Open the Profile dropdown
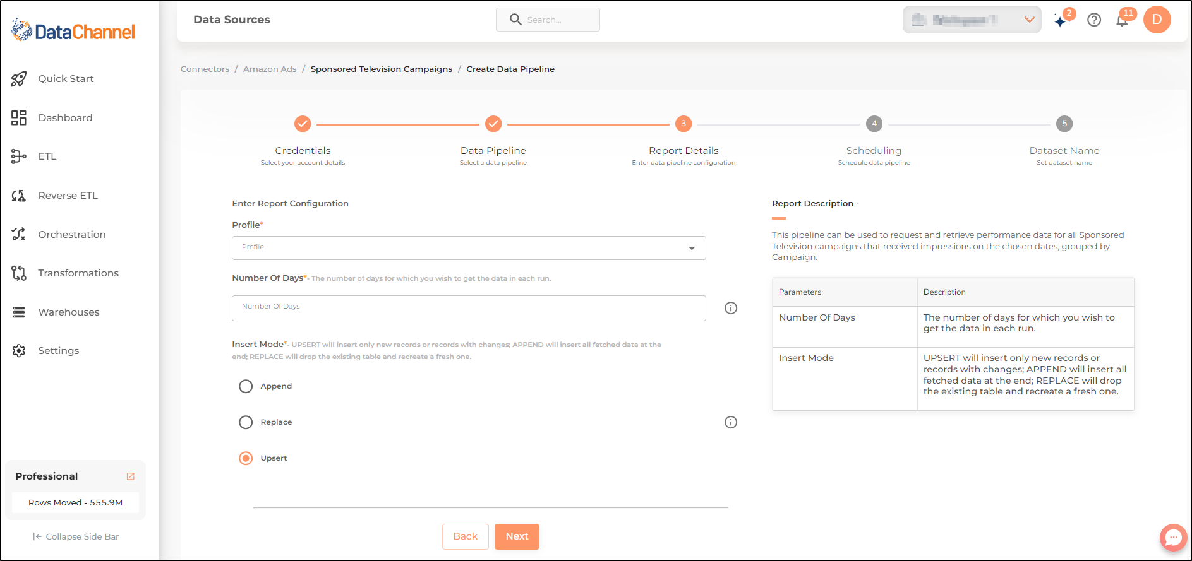Viewport: 1192px width, 561px height. point(469,248)
